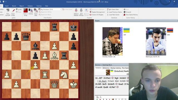Switch to the Notation tab

click(x=98, y=68)
